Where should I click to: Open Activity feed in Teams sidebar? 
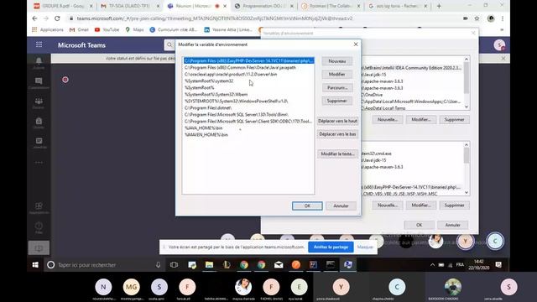[39, 62]
